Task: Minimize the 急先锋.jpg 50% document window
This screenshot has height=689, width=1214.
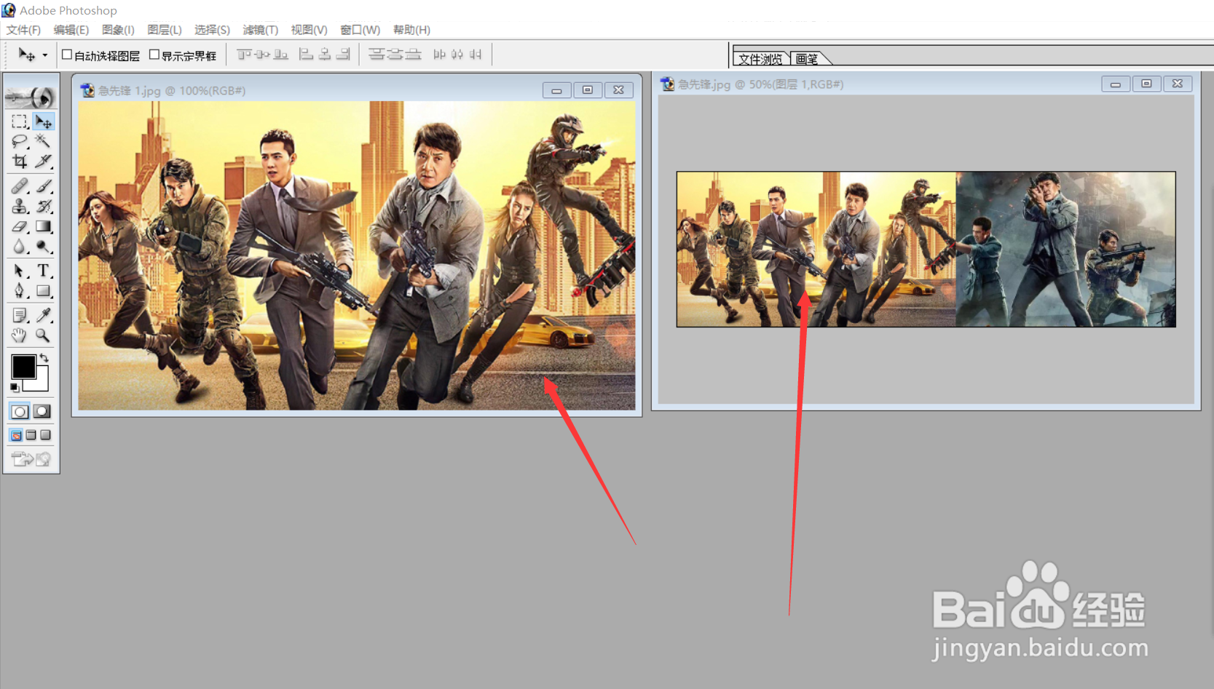Action: (1115, 84)
